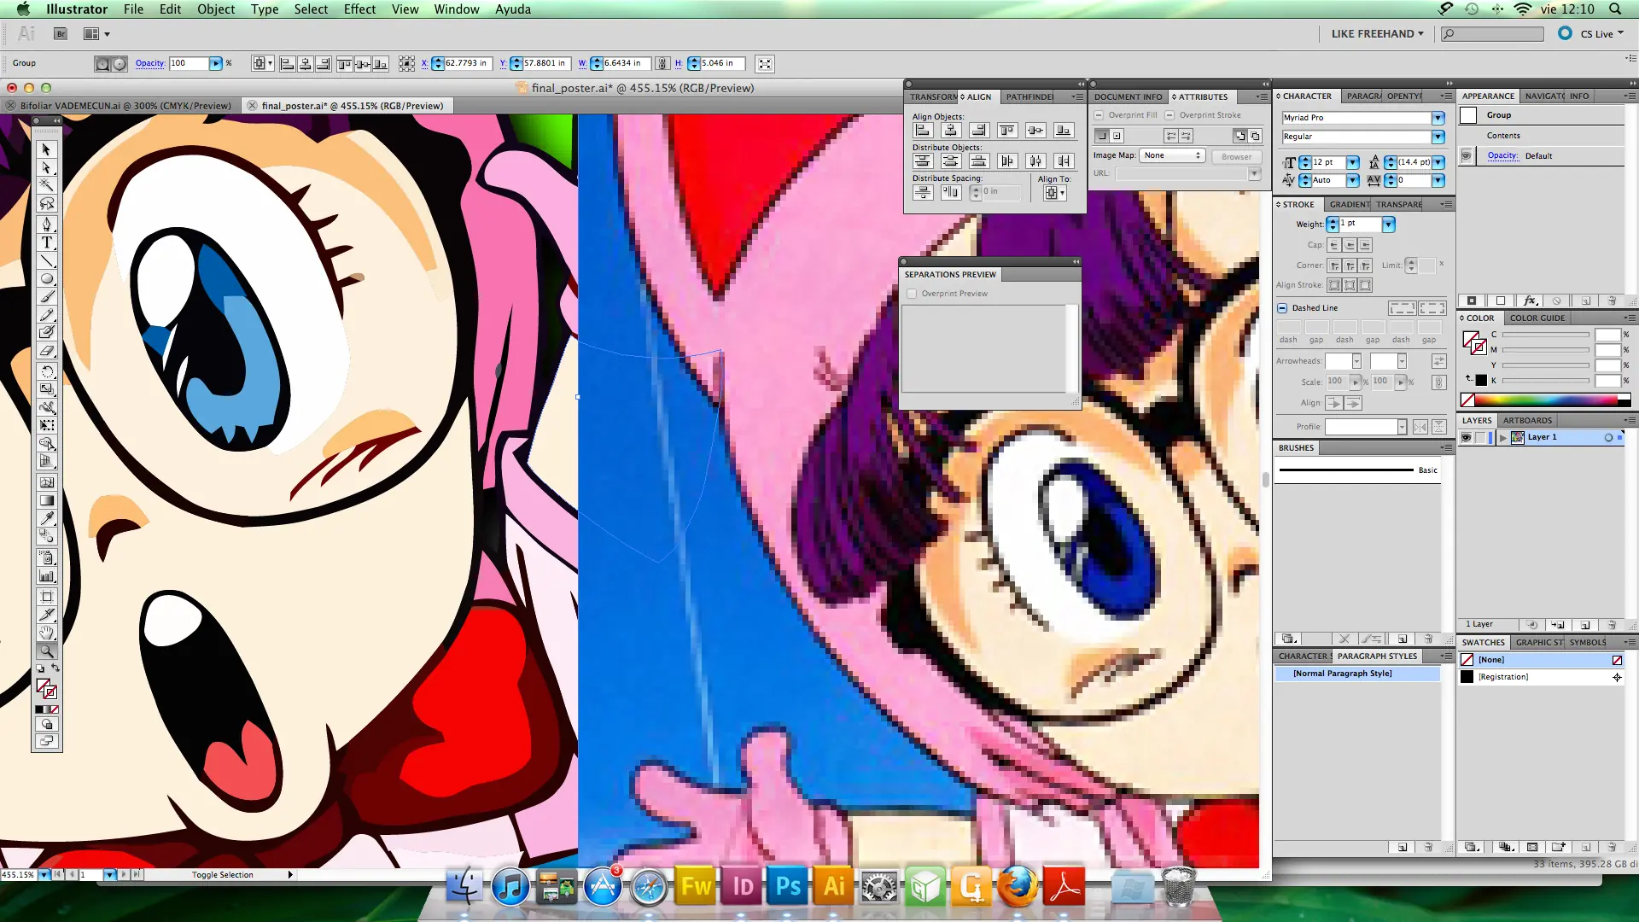Click the Cyan slider track in Color panel
The image size is (1639, 922).
click(1546, 335)
